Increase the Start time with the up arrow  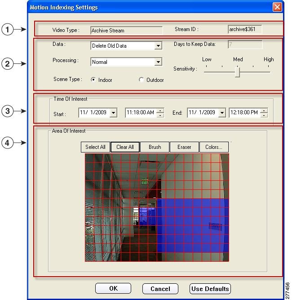[x=160, y=111]
